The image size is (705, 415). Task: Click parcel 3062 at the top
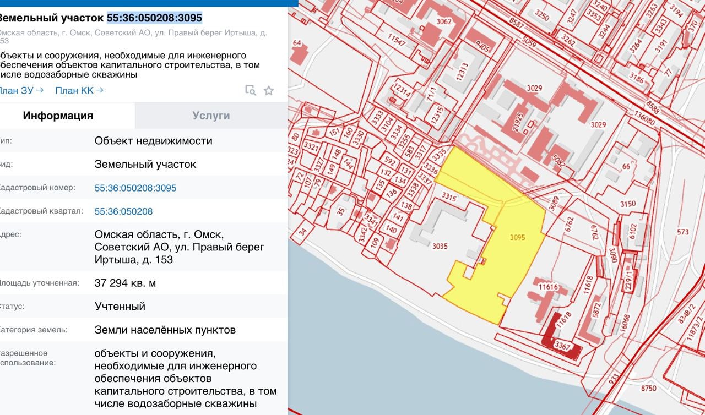click(443, 21)
